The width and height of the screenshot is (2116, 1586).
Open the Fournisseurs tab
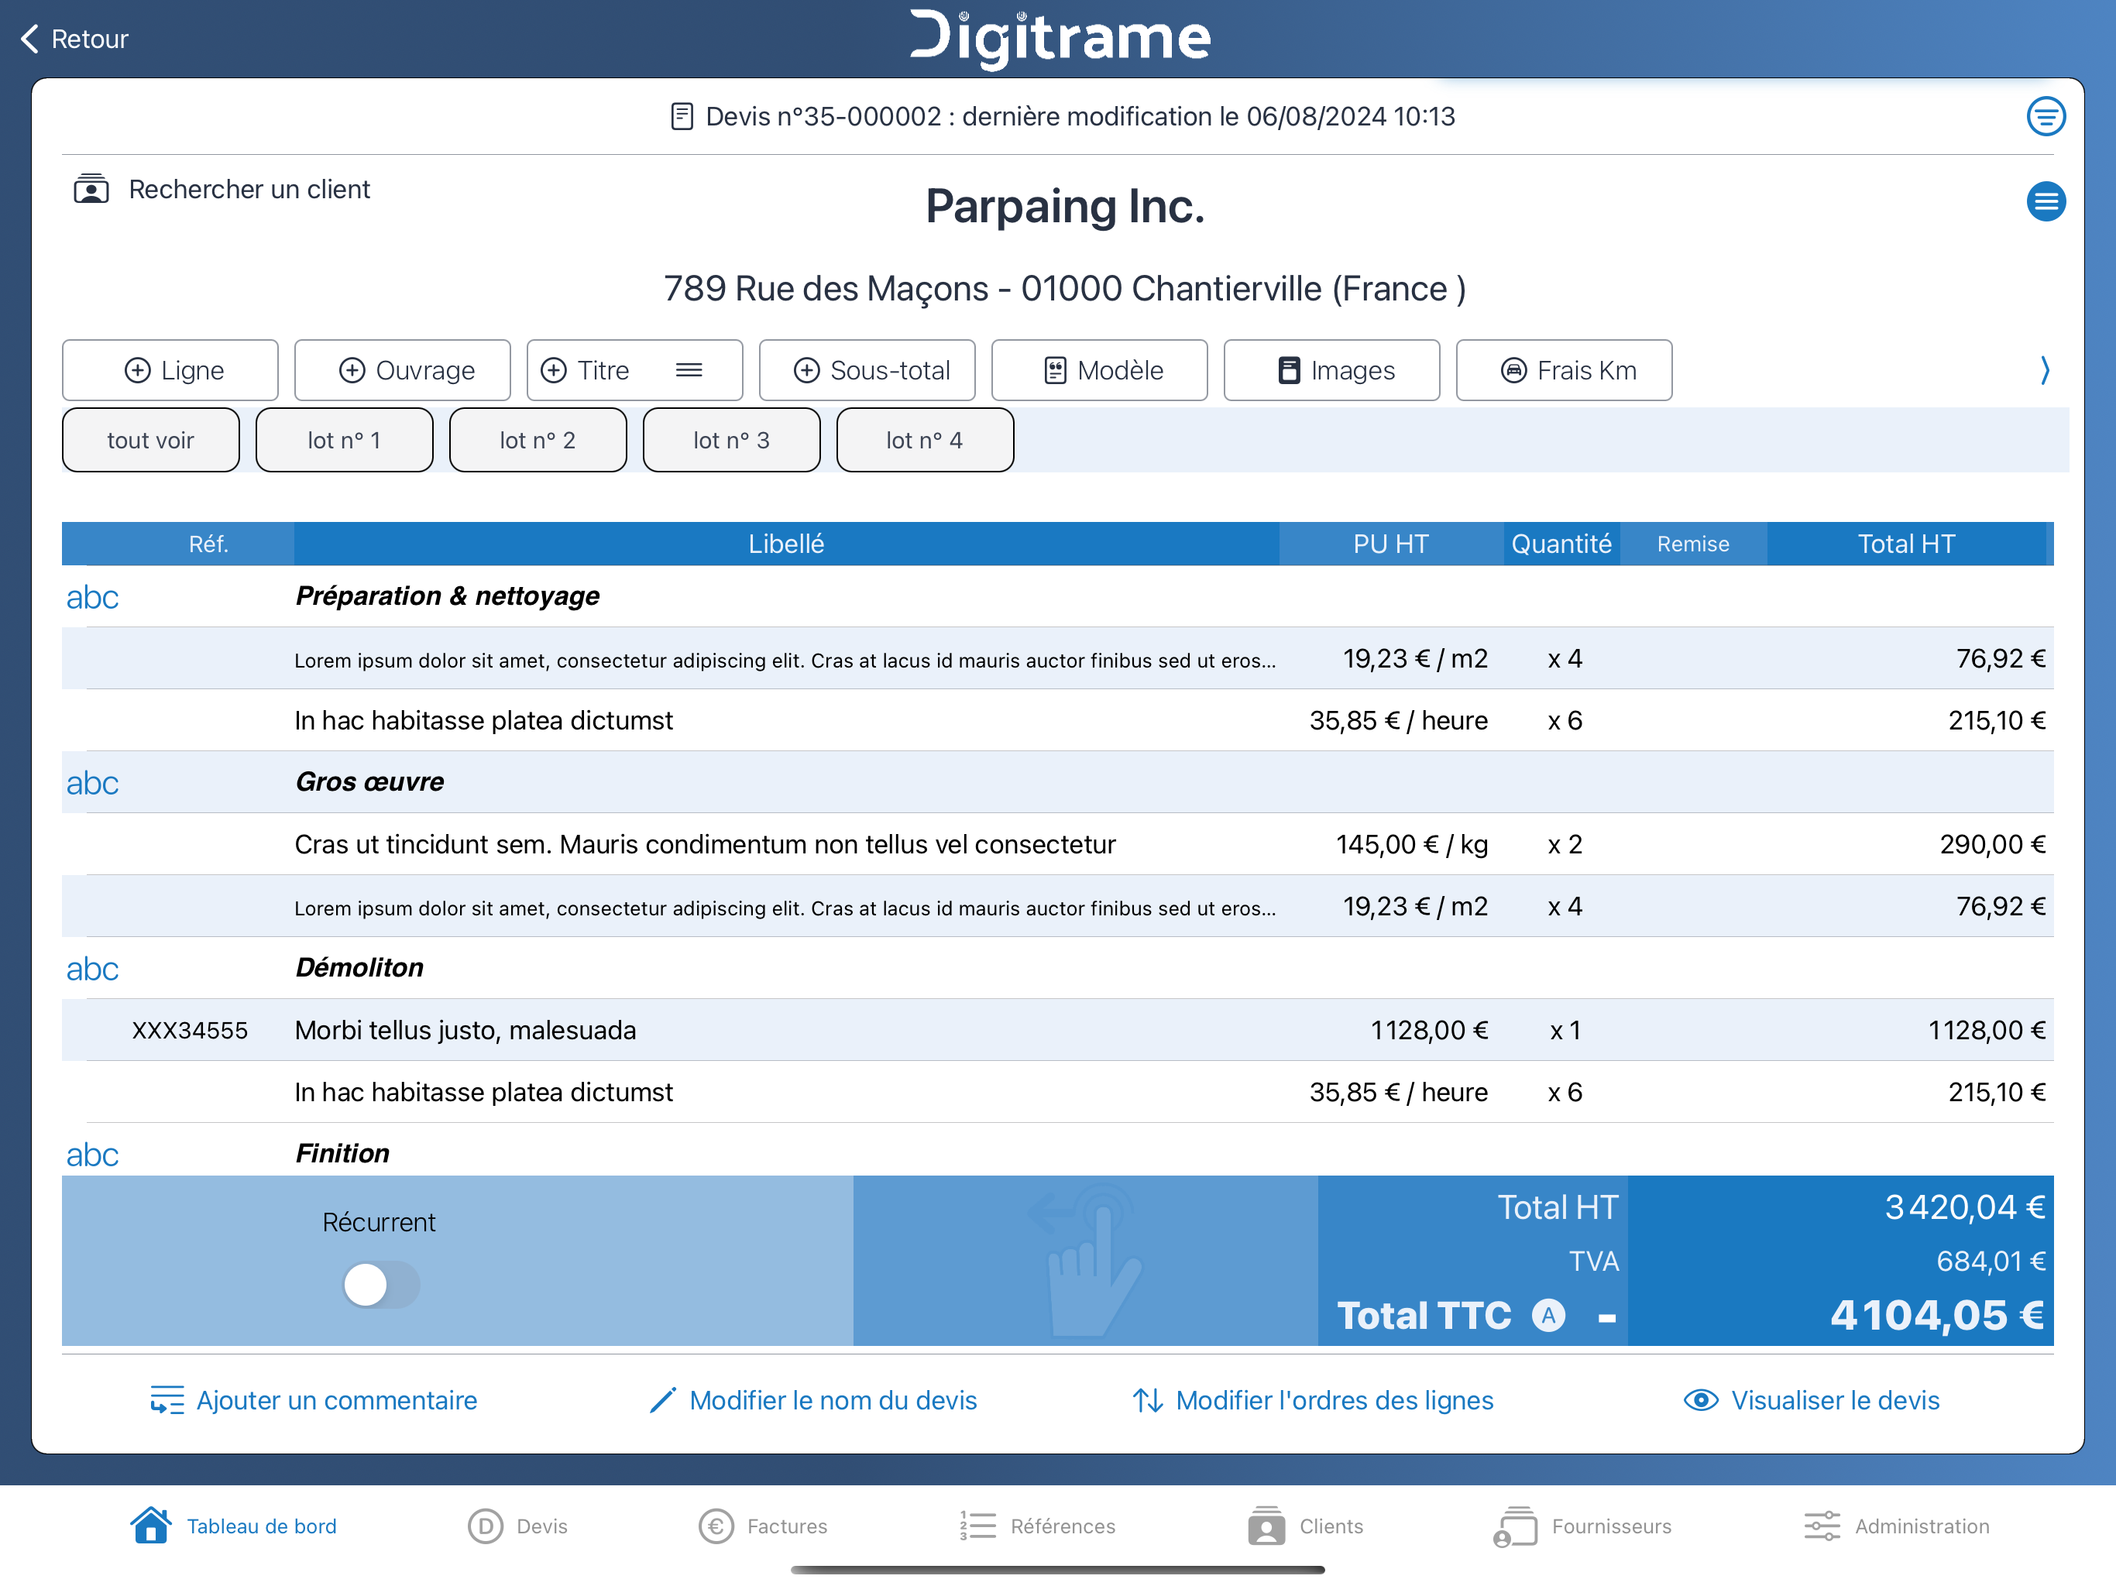tap(1582, 1526)
